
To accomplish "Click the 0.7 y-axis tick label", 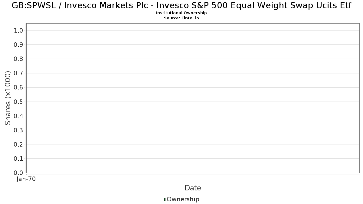I will 18,73.
